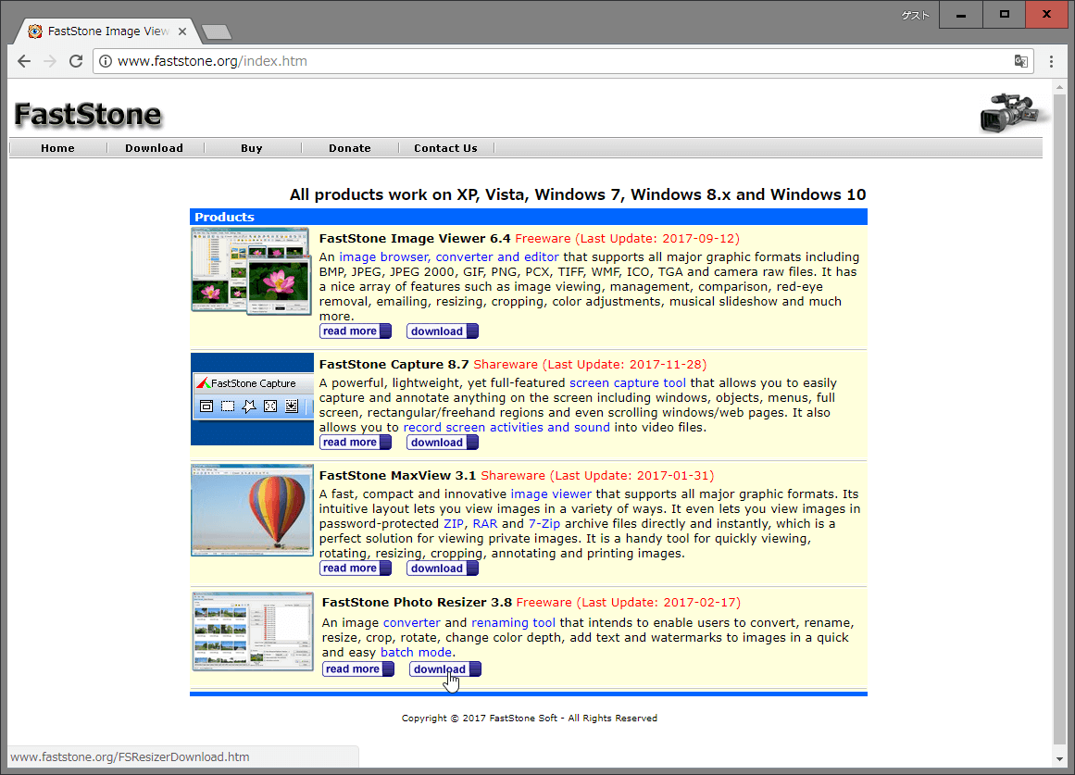Open the Chrome three-dot menu
Screen dimensions: 1075x775
[1051, 61]
